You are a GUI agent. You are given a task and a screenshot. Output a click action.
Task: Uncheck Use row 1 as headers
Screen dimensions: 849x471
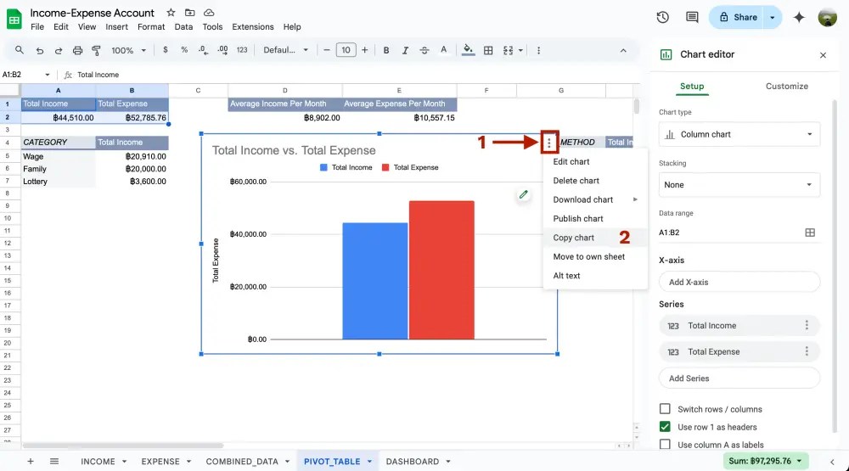click(665, 427)
